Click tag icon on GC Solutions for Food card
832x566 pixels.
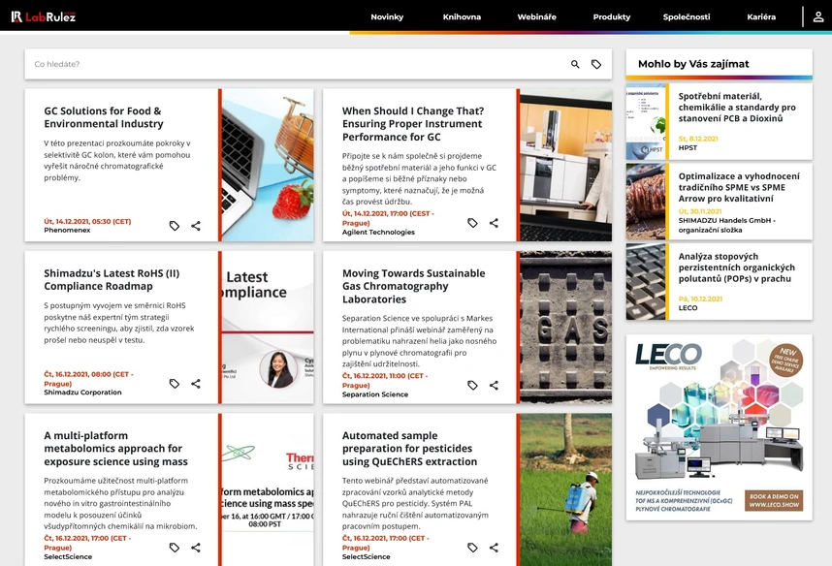click(x=174, y=226)
